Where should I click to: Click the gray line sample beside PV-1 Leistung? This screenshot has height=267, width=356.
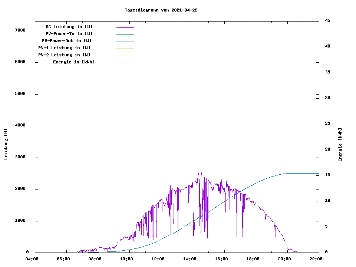pyautogui.click(x=125, y=49)
